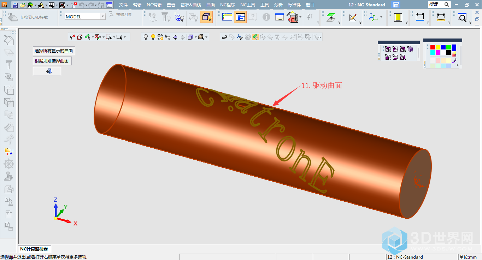Click the information 'i' icon
Viewport: 482px width, 260px height.
click(x=266, y=17)
